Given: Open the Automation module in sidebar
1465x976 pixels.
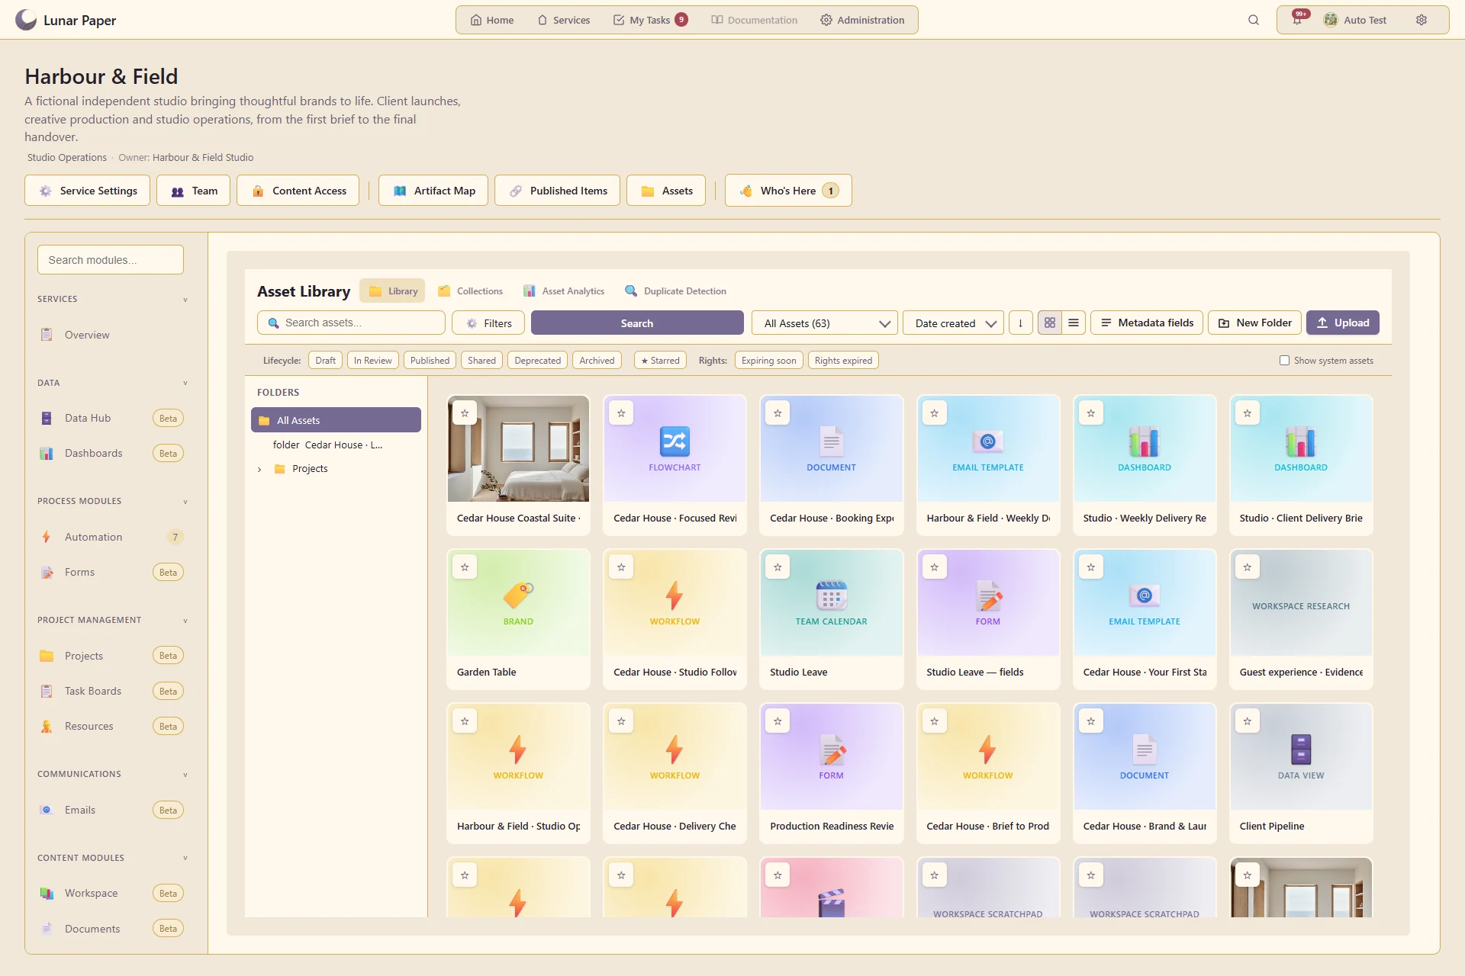Looking at the screenshot, I should [x=111, y=537].
